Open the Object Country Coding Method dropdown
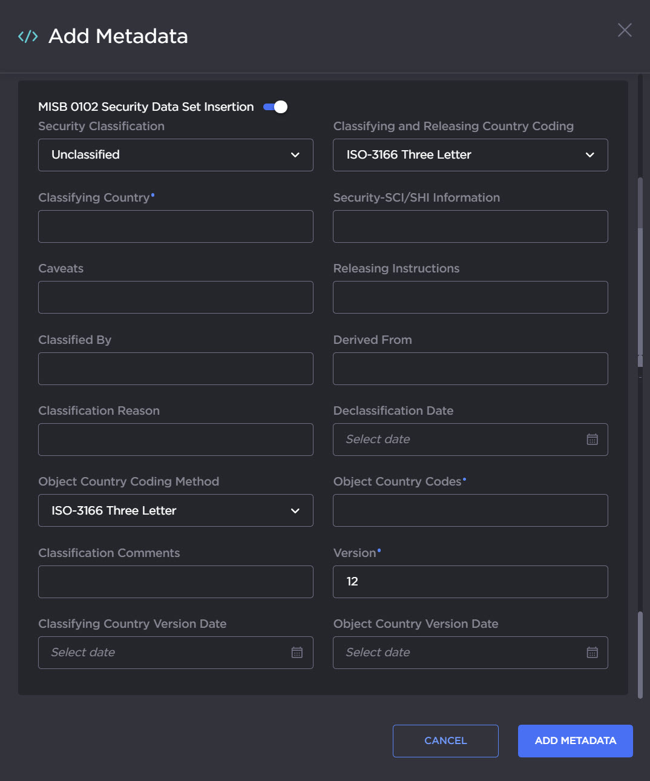Viewport: 650px width, 781px height. coord(176,510)
